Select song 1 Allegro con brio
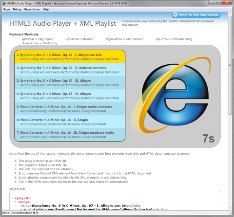234x217 pixels. (70, 57)
